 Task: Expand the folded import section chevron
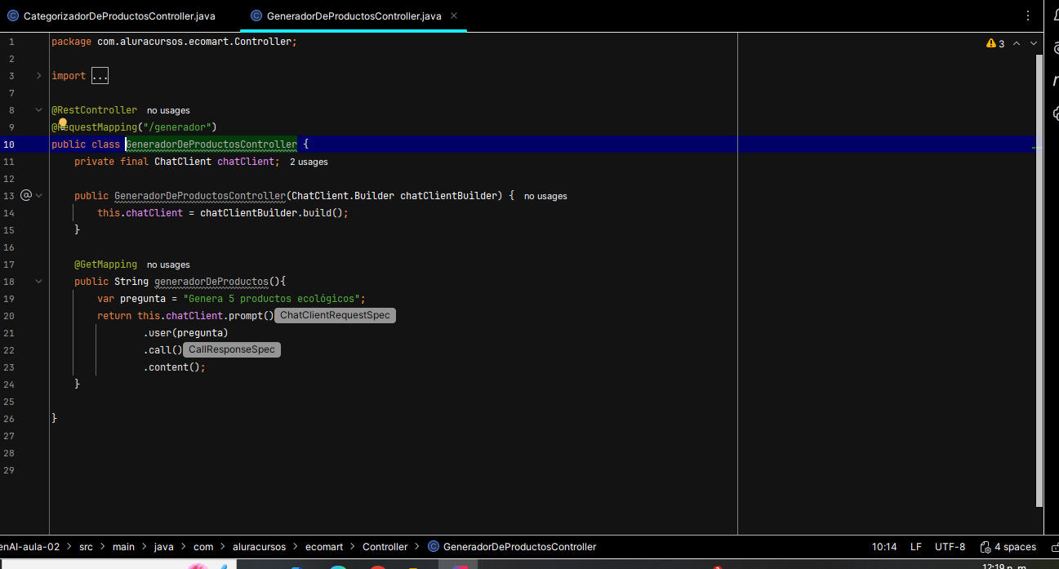38,76
